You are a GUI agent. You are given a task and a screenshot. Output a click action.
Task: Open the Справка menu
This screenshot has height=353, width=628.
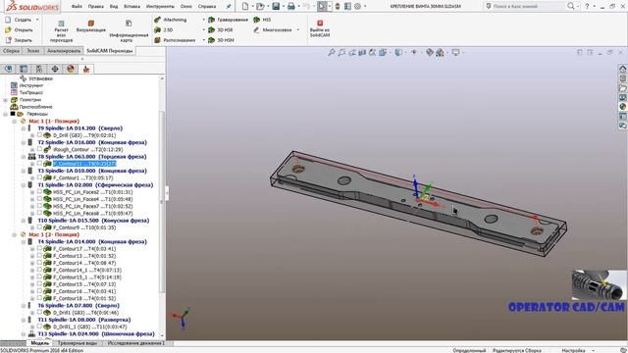(207, 7)
